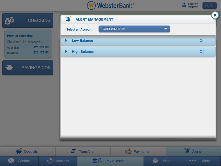Click the Deposits piggy bank icon
Image resolution: width=221 pixels, height=166 pixels.
pos(19,151)
